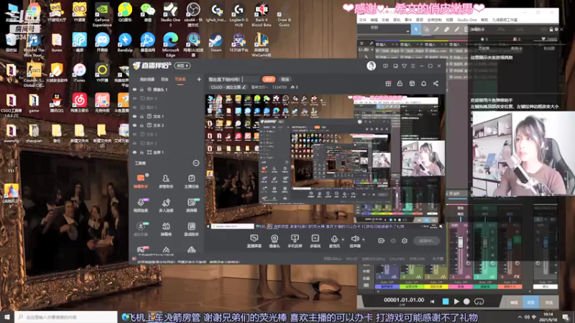Toggle visibility of 全屏 1 source
The height and width of the screenshot is (323, 575).
coord(134,152)
